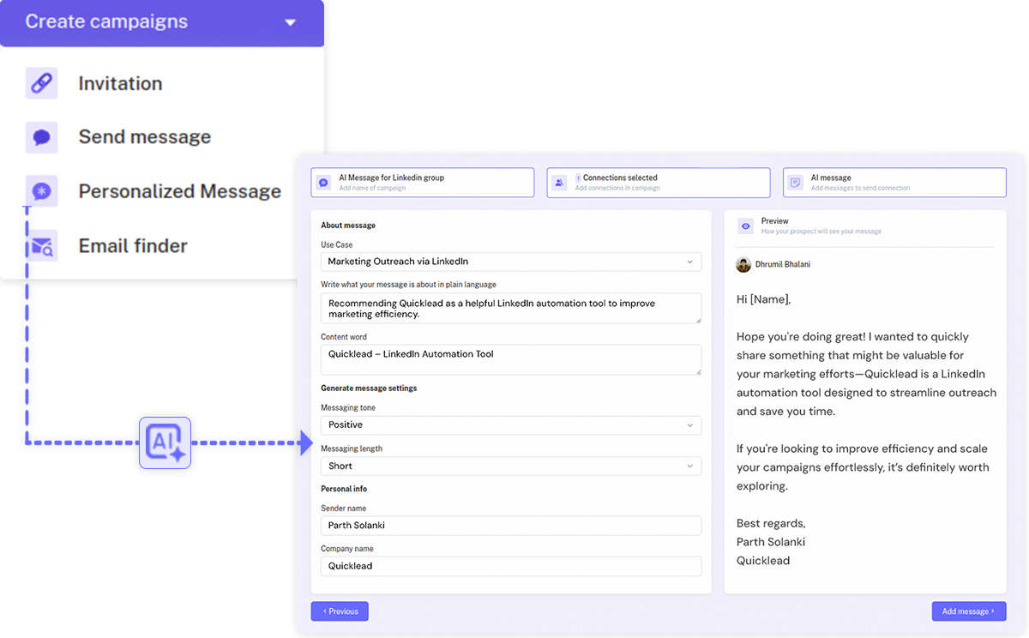The width and height of the screenshot is (1029, 638).
Task: Click the 'Hi [Name],' preview greeting
Action: (763, 299)
